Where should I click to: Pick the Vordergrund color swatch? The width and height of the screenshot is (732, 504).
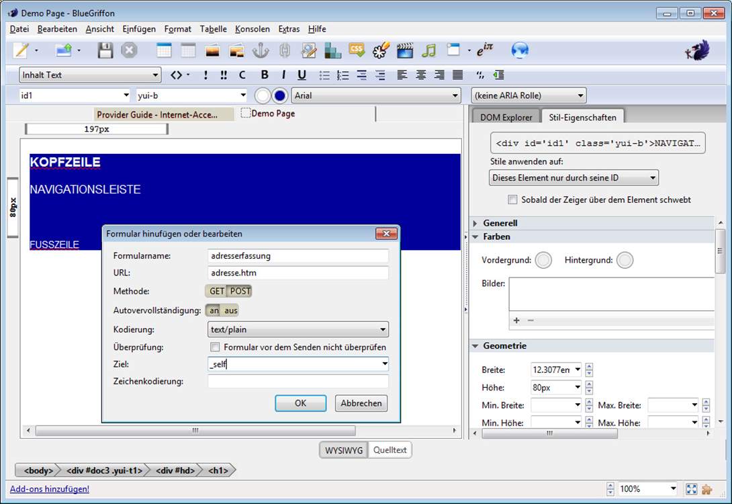pyautogui.click(x=543, y=260)
